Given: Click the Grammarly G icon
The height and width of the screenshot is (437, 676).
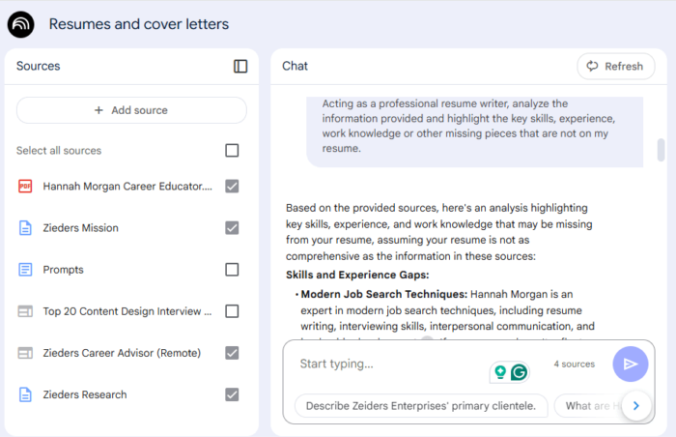Looking at the screenshot, I should tap(520, 372).
